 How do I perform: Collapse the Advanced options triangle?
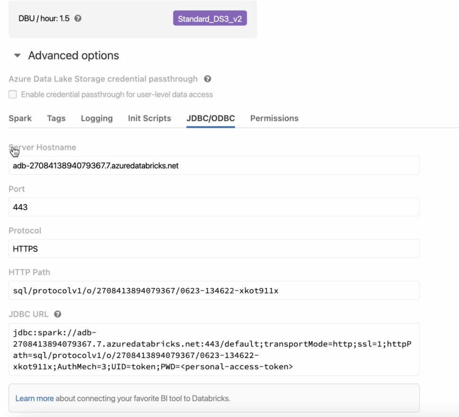coord(18,55)
